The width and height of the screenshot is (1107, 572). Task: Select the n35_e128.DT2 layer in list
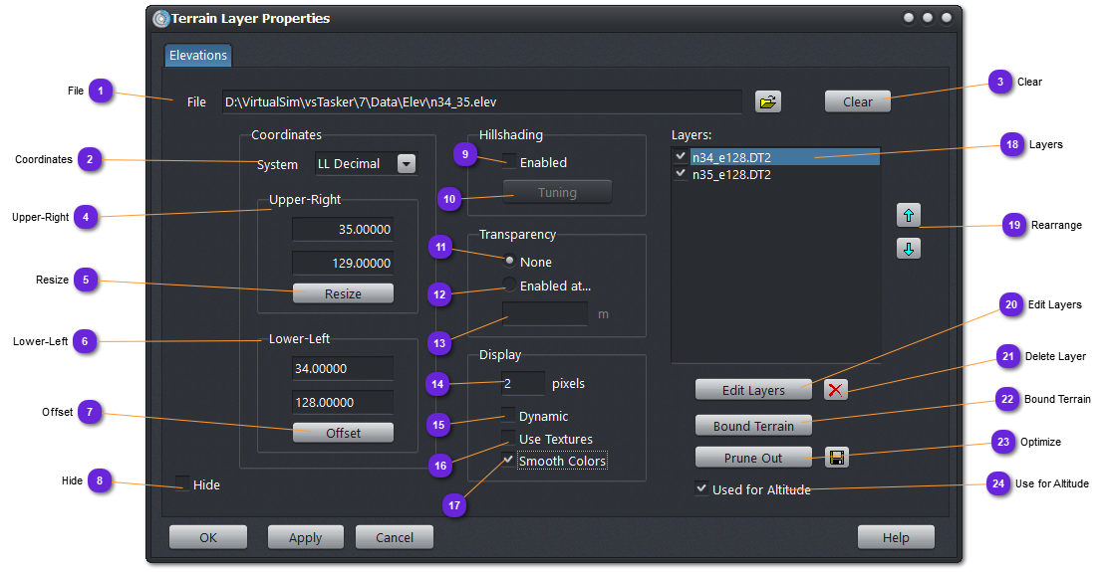pyautogui.click(x=731, y=174)
